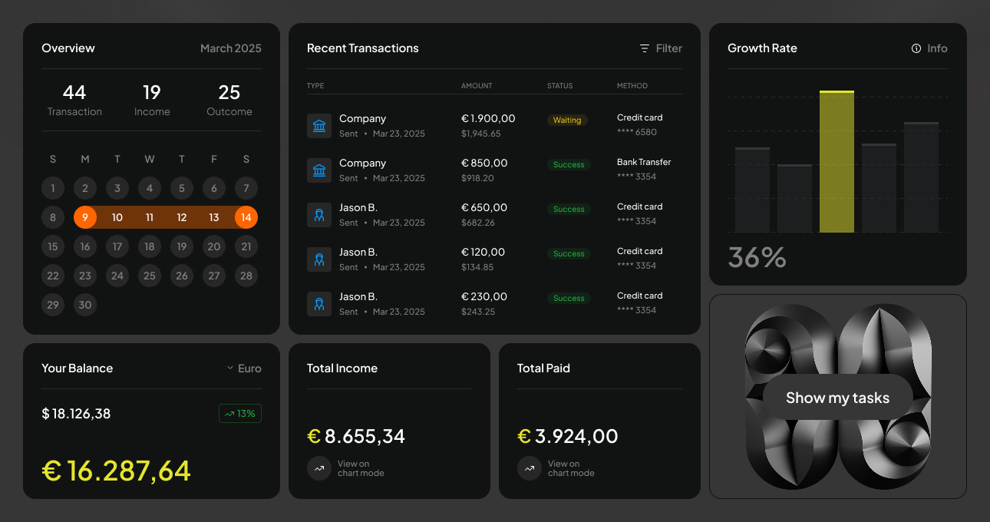Click chart mode arrow icon under Total Income

click(319, 468)
